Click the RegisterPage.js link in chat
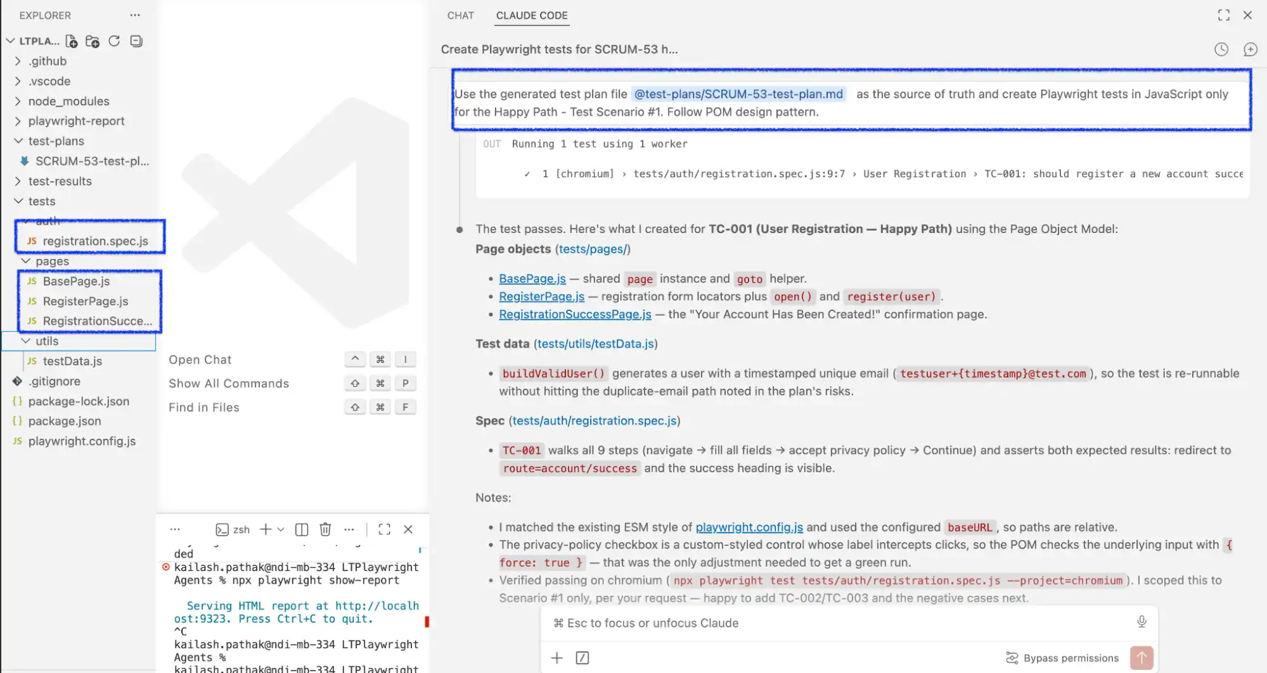 [x=541, y=296]
